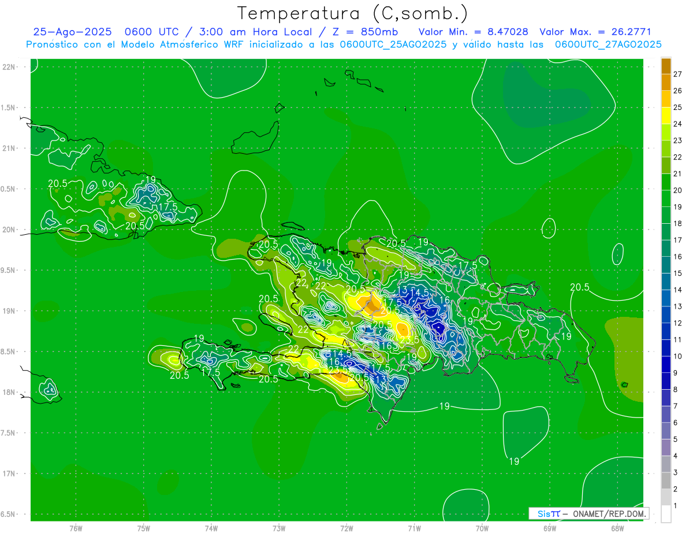This screenshot has width=693, height=536.
Task: Click the '22N' latitude axis label
Action: tap(9, 66)
